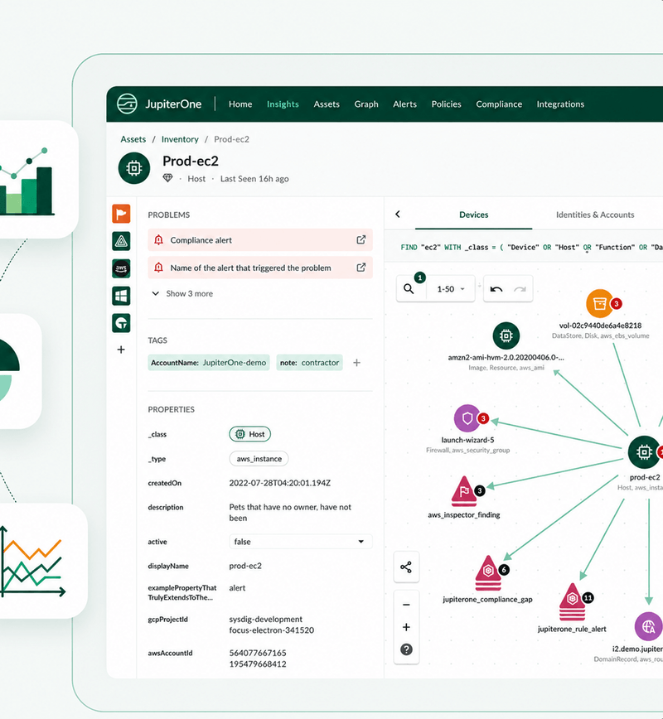
Task: Select the triangle warning sidebar icon
Action: (x=121, y=241)
